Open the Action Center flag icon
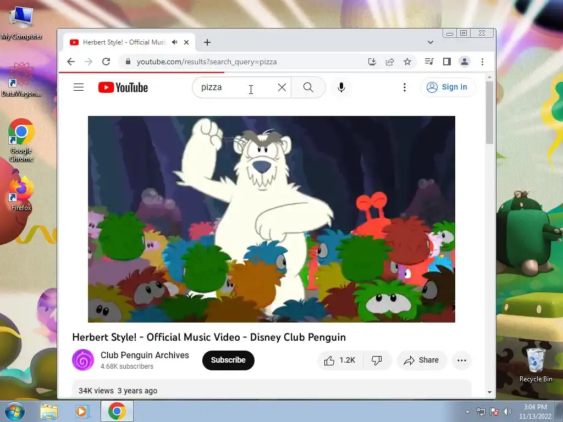Screen dimensions: 563x422 pyautogui.click(x=494, y=412)
